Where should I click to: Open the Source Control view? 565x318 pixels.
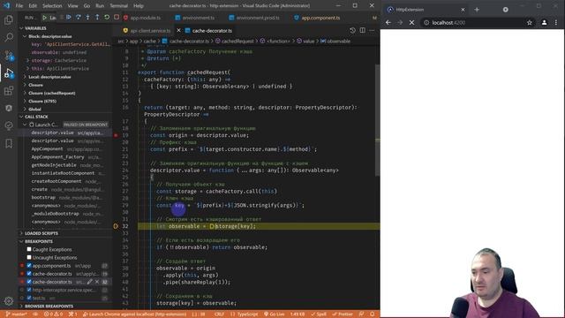pyautogui.click(x=9, y=55)
